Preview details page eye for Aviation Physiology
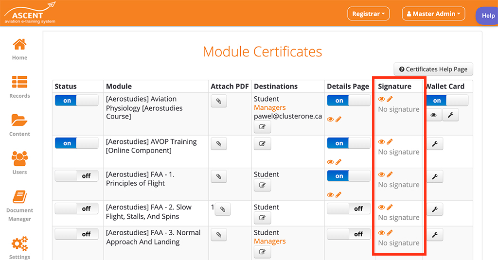This screenshot has width=498, height=260. 330,120
